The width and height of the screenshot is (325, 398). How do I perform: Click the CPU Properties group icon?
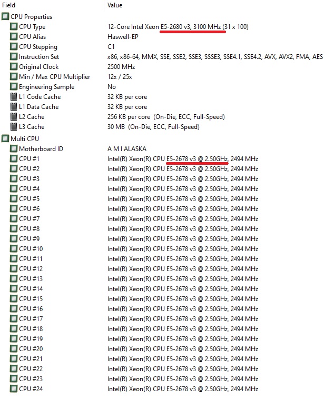tap(5, 16)
